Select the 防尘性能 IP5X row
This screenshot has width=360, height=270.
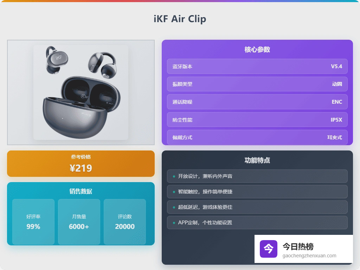pyautogui.click(x=257, y=120)
